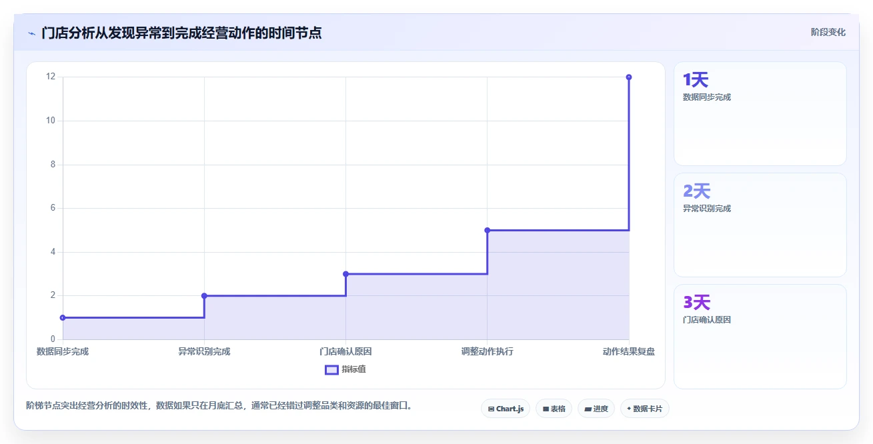Viewport: 873px width, 444px height.
Task: Click the y-axis value 6
Action: (53, 208)
